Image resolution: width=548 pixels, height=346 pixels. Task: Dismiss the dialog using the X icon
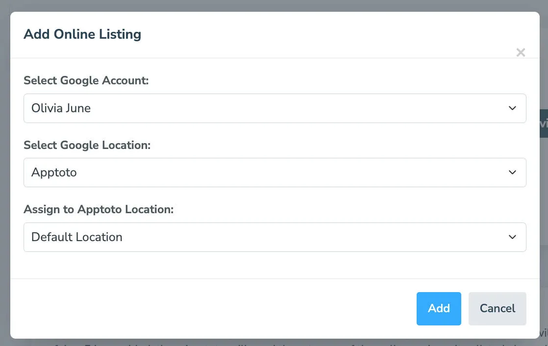coord(521,52)
